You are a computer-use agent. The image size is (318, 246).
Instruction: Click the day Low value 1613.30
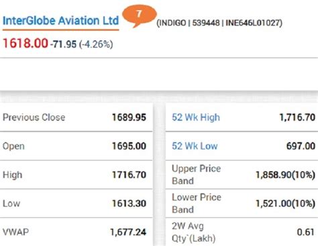click(x=129, y=203)
